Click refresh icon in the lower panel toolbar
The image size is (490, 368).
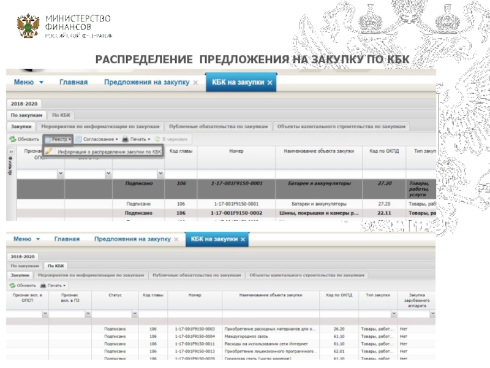tap(12, 285)
